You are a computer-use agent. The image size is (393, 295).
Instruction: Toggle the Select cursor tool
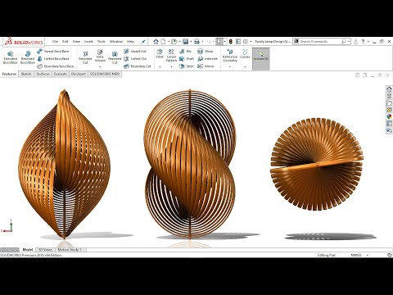pos(219,42)
